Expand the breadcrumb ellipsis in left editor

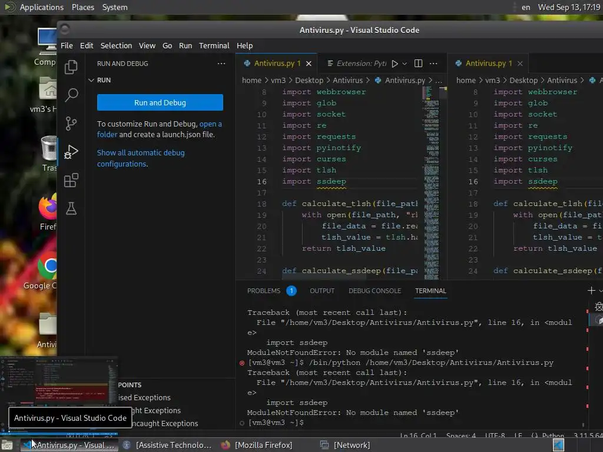tap(438, 80)
